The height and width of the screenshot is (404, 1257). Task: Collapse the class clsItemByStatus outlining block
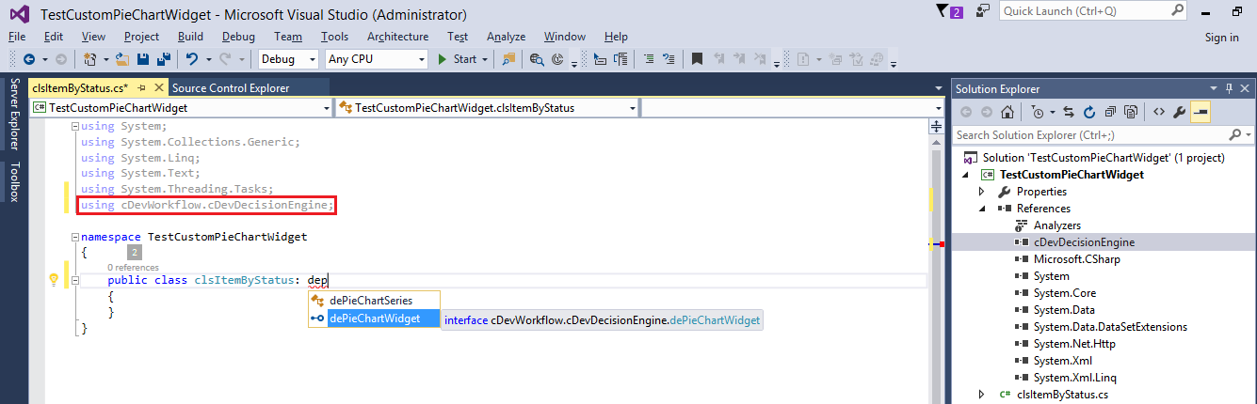[x=76, y=280]
